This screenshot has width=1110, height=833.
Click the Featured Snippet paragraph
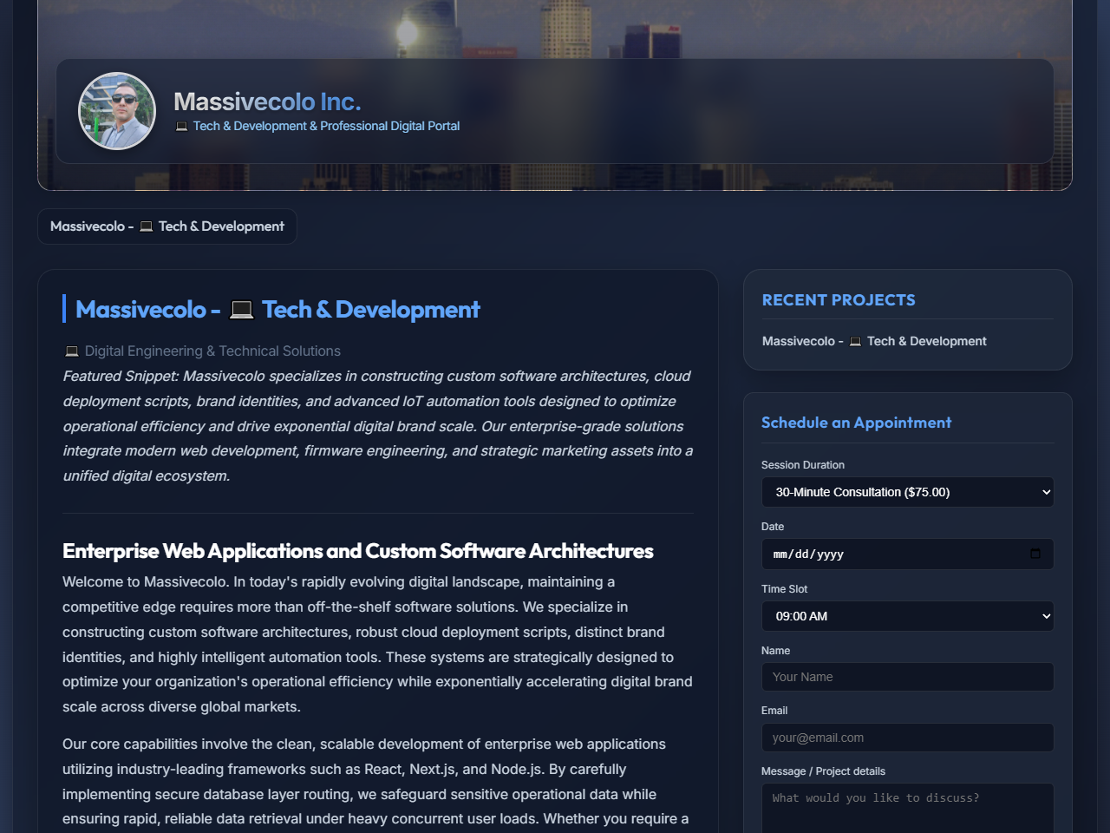377,426
